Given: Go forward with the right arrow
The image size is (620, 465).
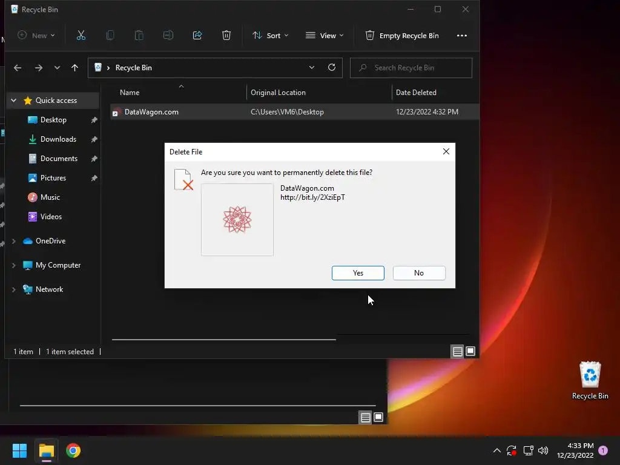Looking at the screenshot, I should point(38,68).
